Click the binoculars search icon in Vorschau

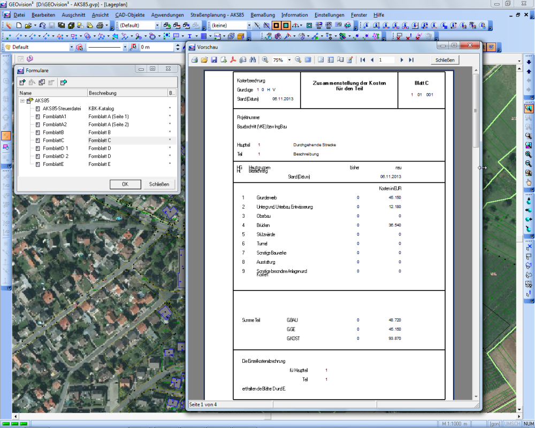(x=253, y=60)
